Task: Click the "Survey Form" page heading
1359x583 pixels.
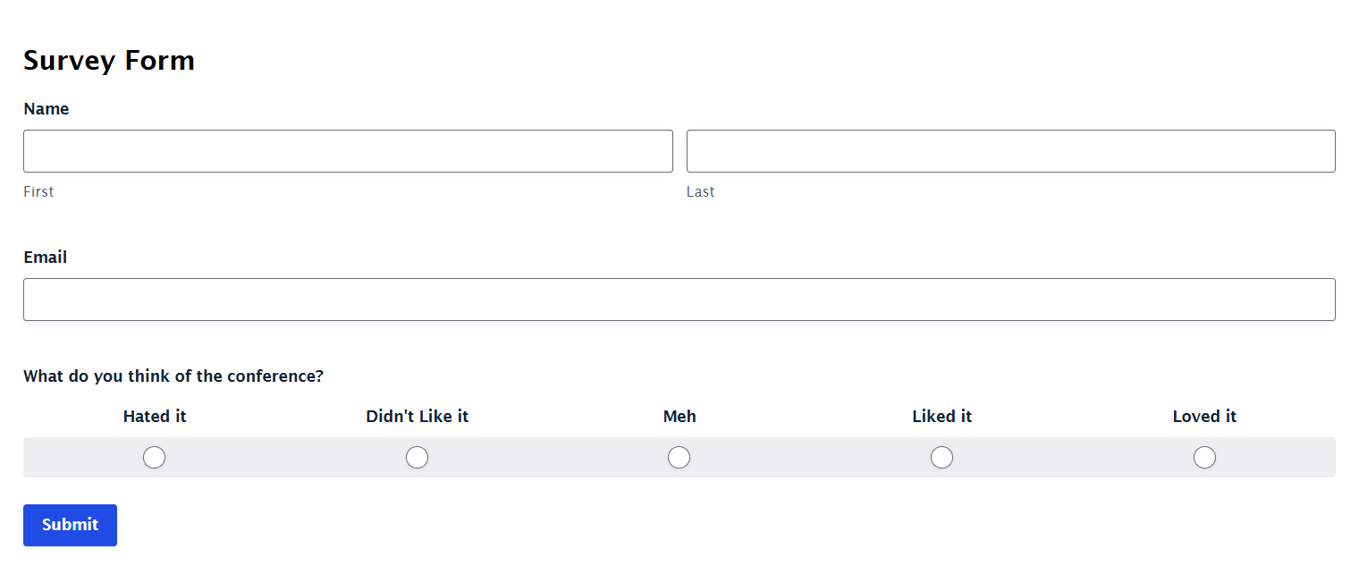Action: (109, 60)
